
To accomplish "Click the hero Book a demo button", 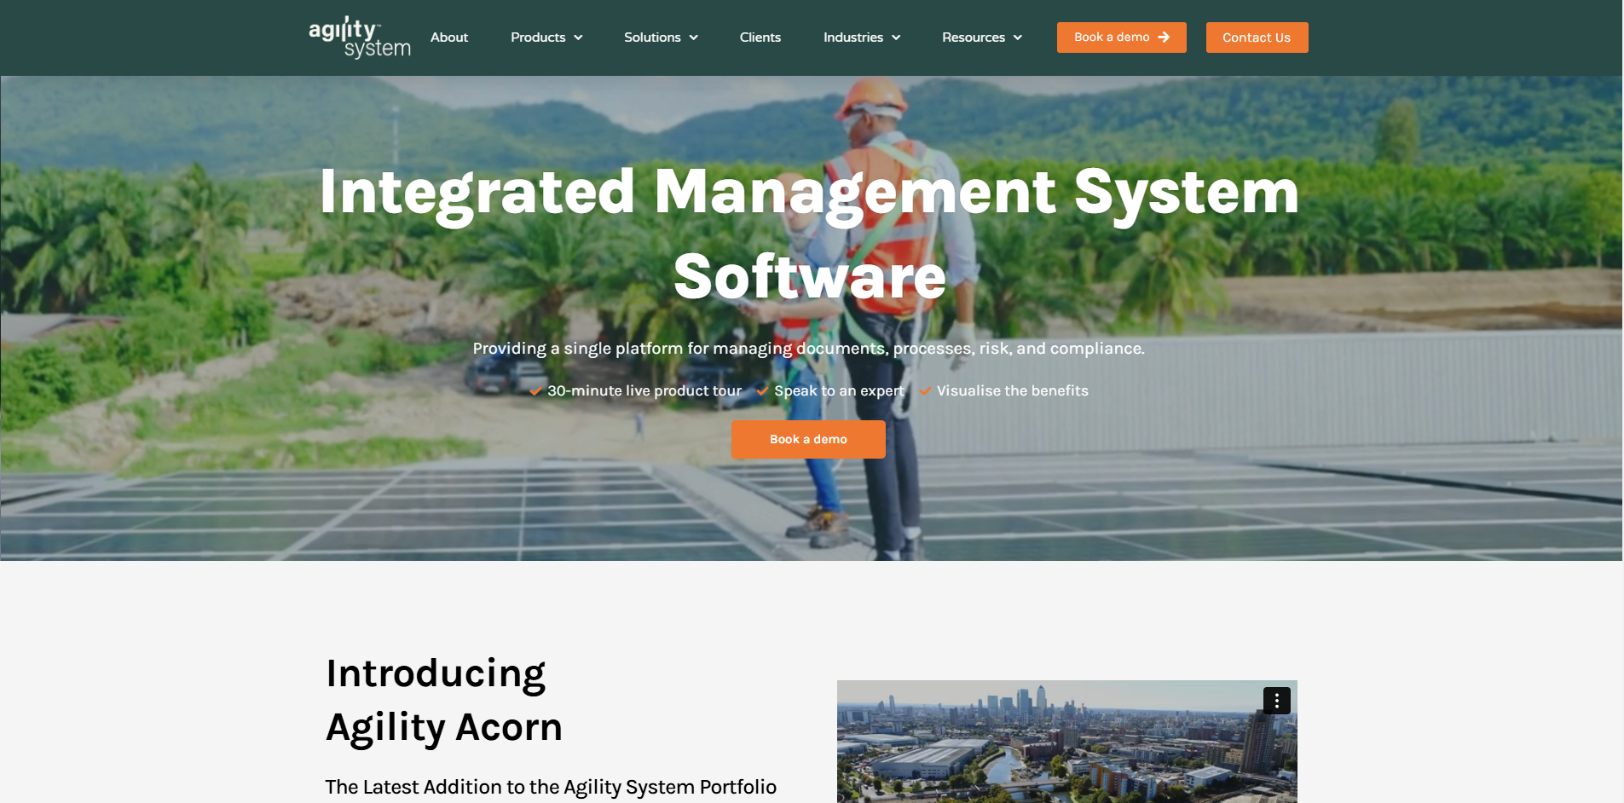I will tap(807, 439).
